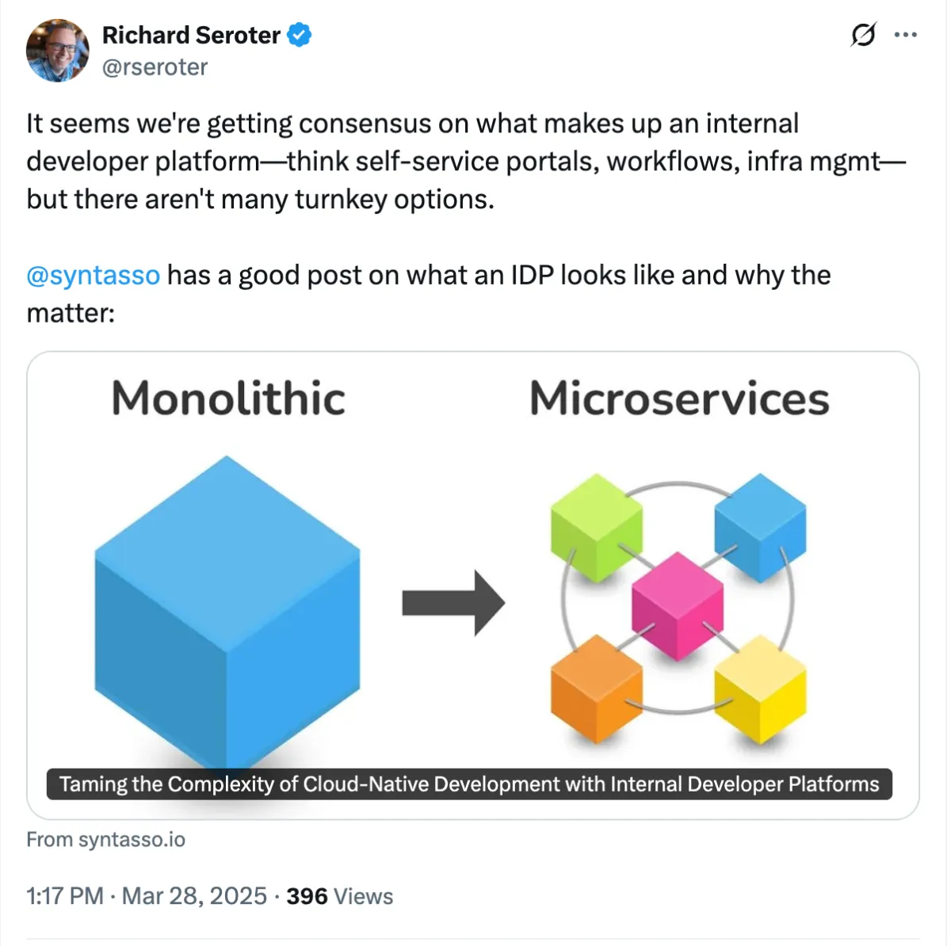Open the three-dot more options menu
This screenshot has height=946, width=951.
point(905,35)
